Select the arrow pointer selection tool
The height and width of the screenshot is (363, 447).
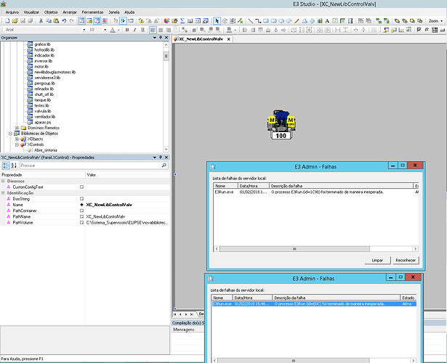pyautogui.click(x=217, y=21)
